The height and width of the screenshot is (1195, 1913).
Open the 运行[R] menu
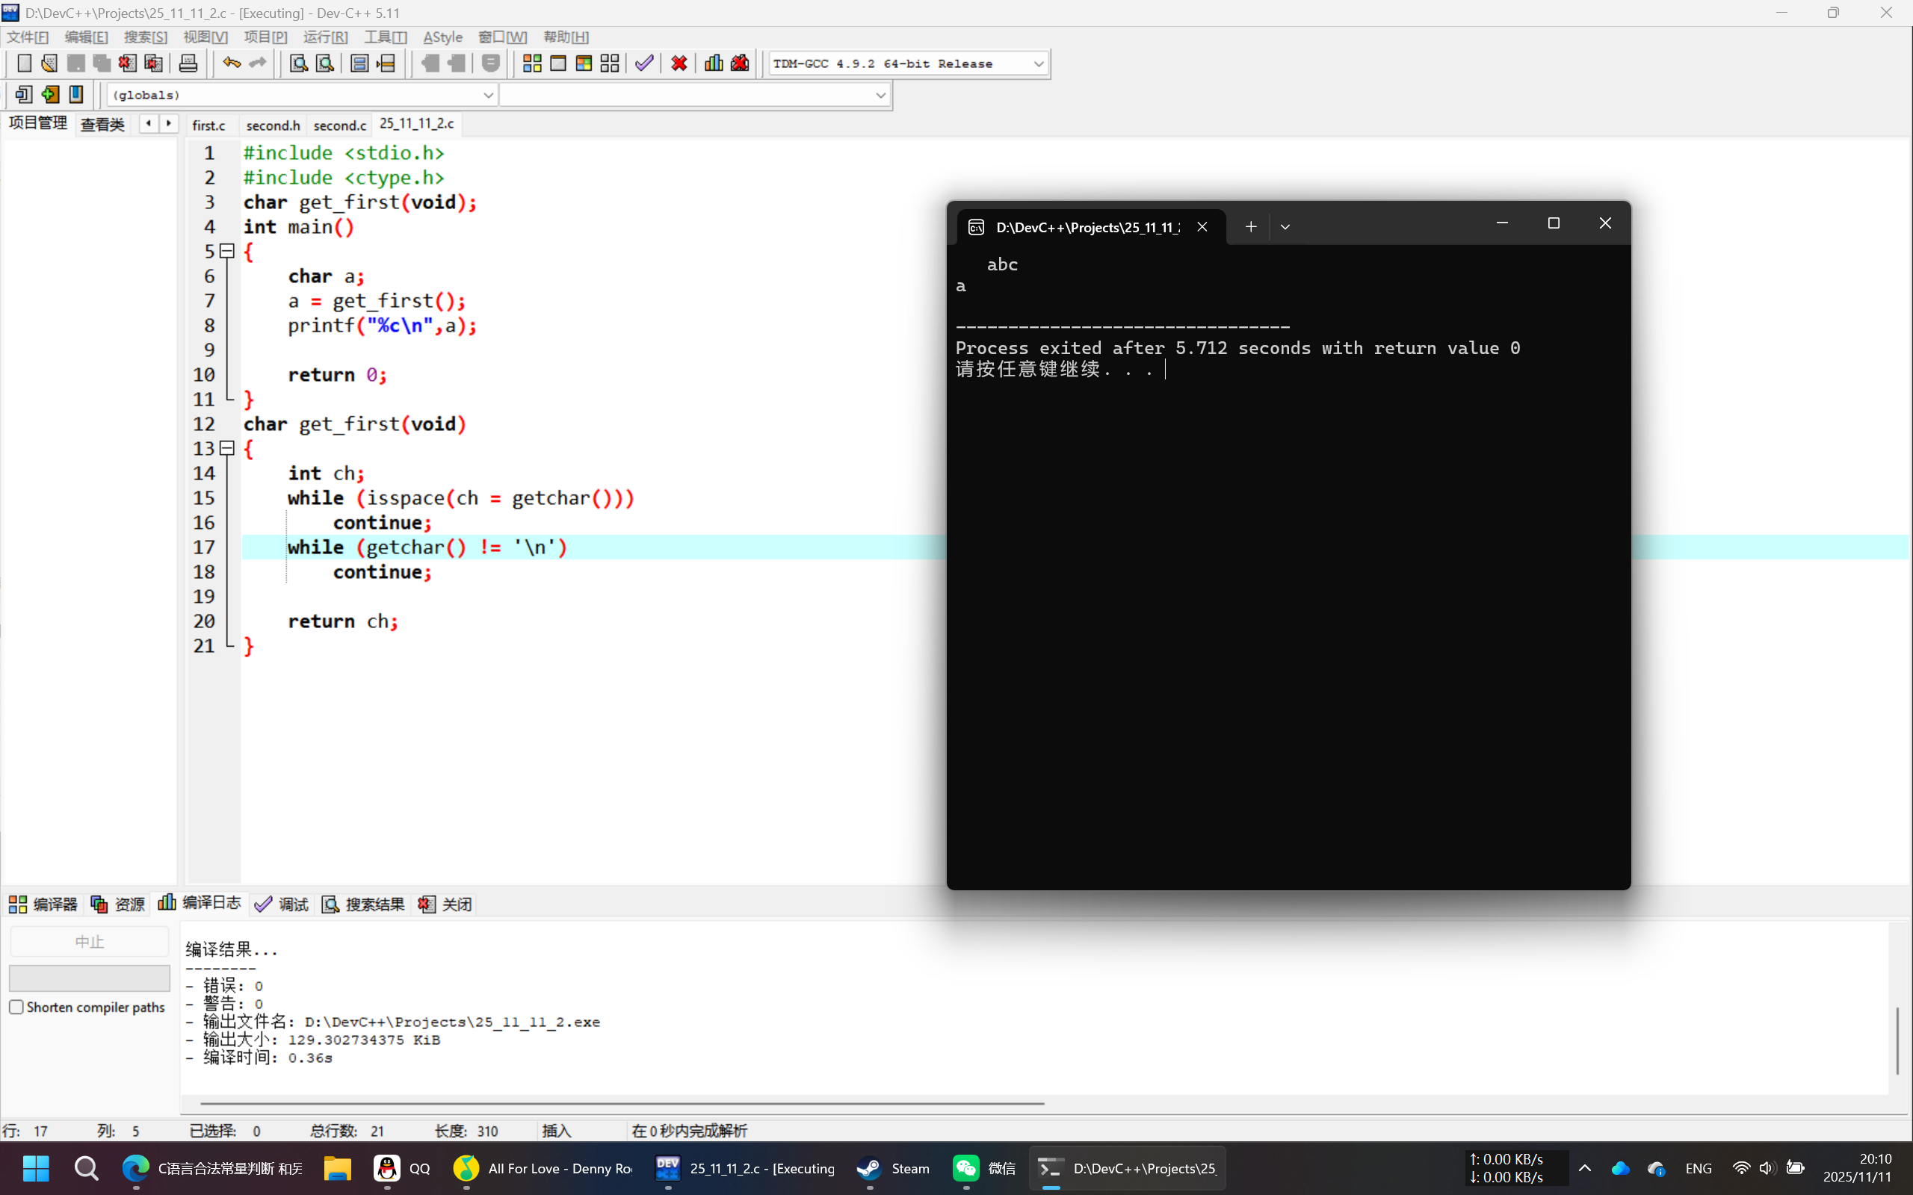coord(325,37)
